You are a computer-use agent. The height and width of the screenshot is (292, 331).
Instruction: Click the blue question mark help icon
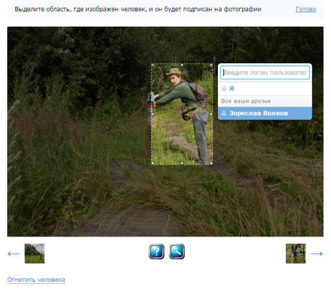pyautogui.click(x=157, y=251)
